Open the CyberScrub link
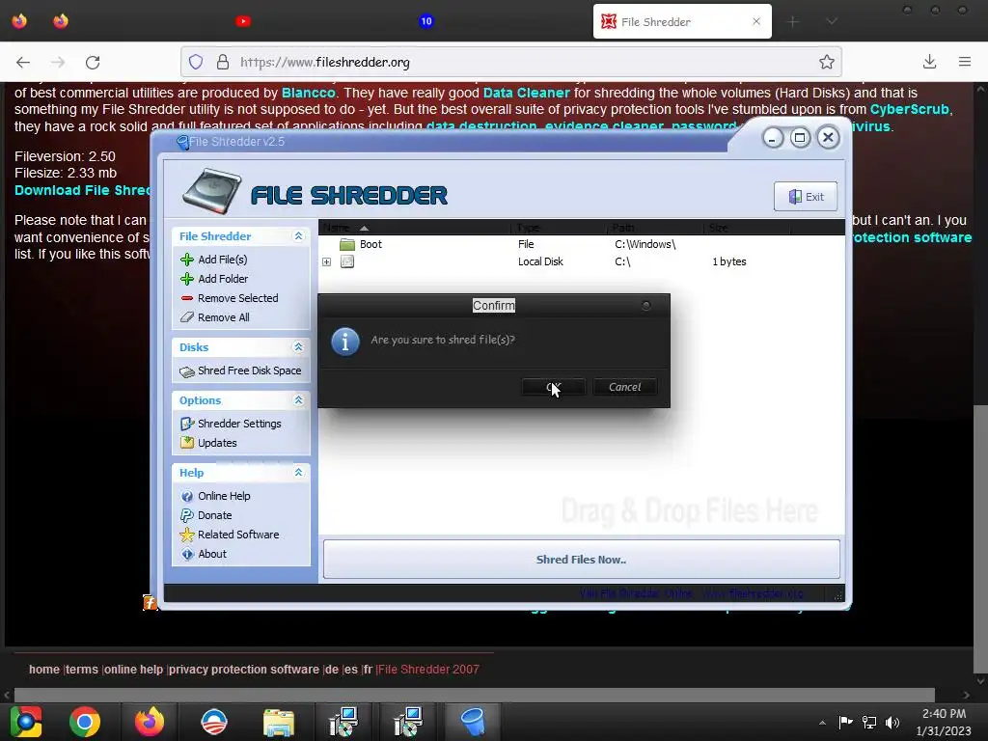Image resolution: width=988 pixels, height=741 pixels. [x=909, y=109]
